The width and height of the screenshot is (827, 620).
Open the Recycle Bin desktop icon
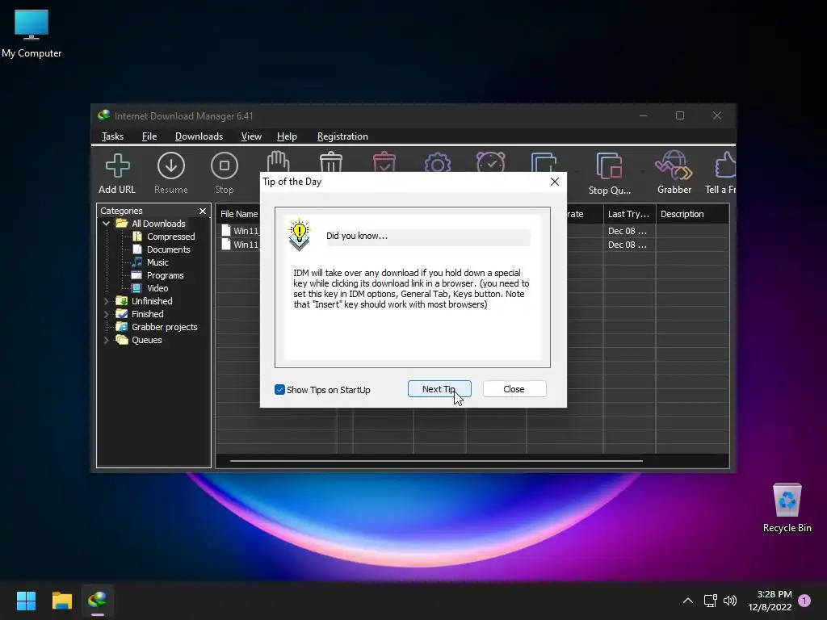click(x=787, y=507)
